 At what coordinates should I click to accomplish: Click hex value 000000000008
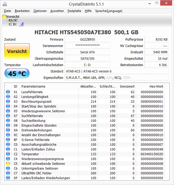tap(152, 164)
